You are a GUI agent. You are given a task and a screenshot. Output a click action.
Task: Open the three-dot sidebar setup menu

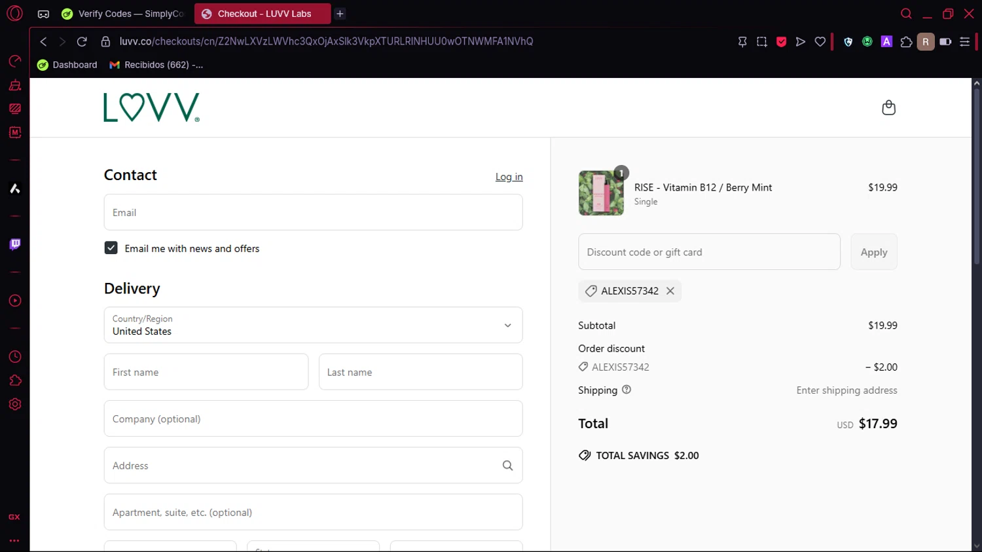point(14,541)
